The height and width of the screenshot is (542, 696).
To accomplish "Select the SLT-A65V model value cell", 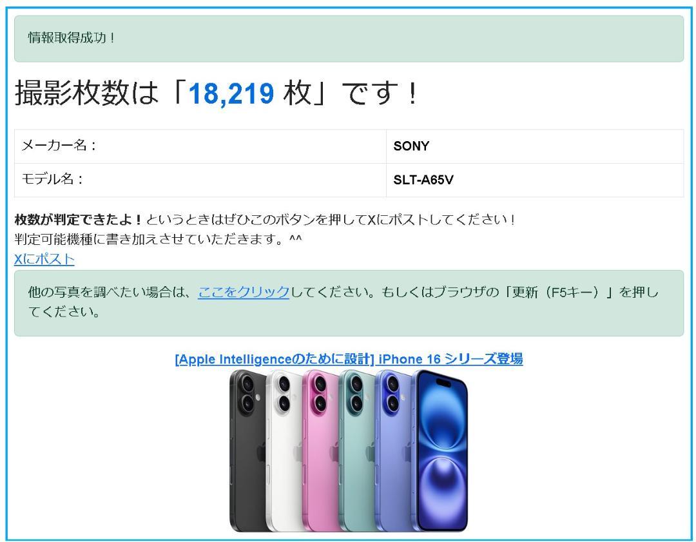I will tap(535, 180).
